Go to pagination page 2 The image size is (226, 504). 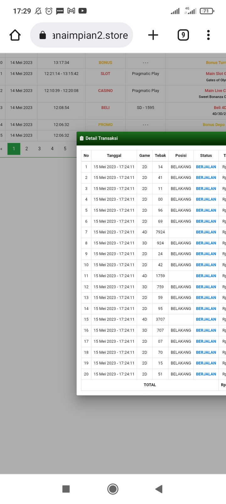coord(27,149)
